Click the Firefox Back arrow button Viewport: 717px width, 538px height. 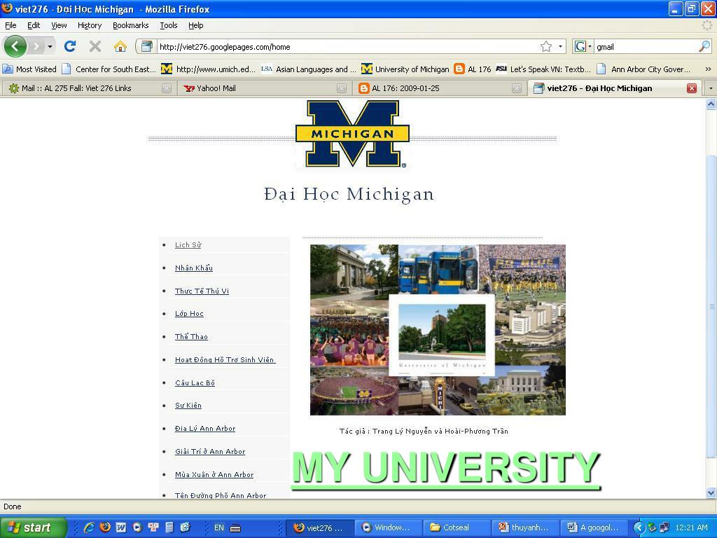pyautogui.click(x=15, y=46)
